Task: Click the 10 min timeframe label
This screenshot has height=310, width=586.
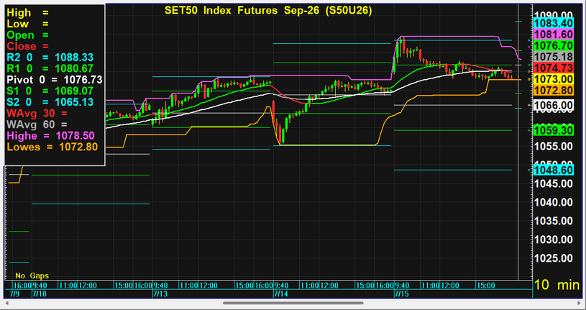Action: [x=557, y=286]
